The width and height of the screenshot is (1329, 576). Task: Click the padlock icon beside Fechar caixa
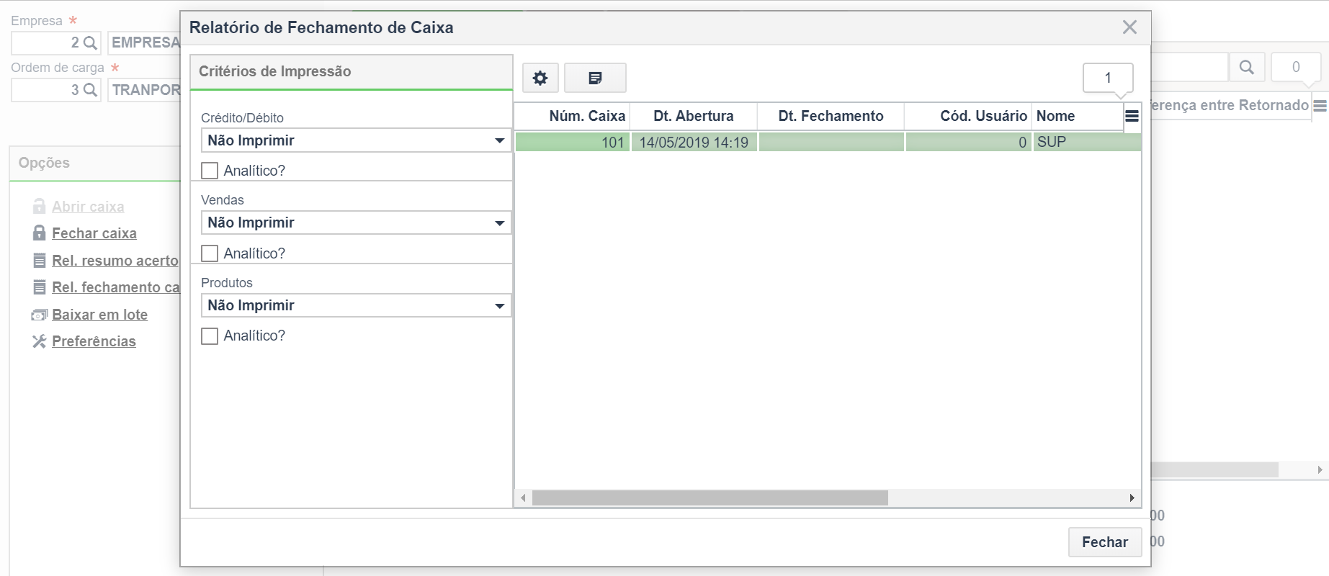click(40, 233)
